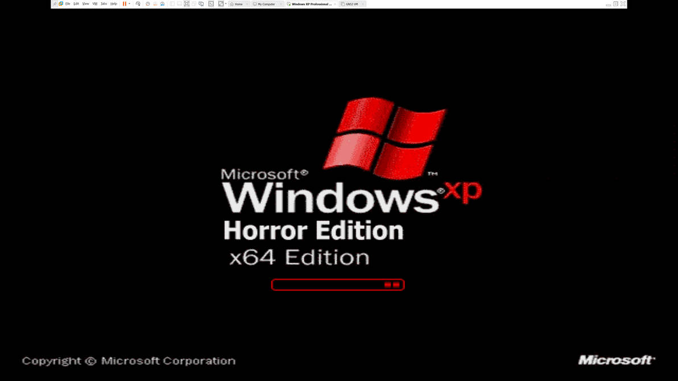Switch to the GNS3 VM tab

click(352, 4)
